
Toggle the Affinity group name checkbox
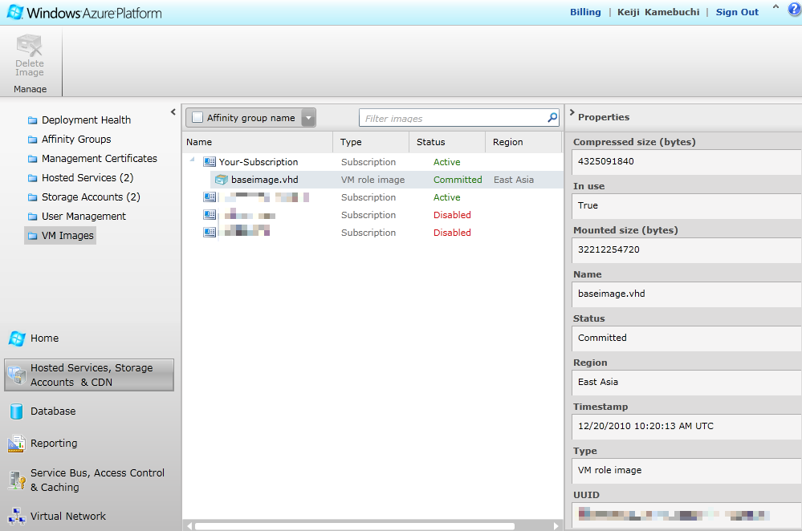(x=197, y=118)
